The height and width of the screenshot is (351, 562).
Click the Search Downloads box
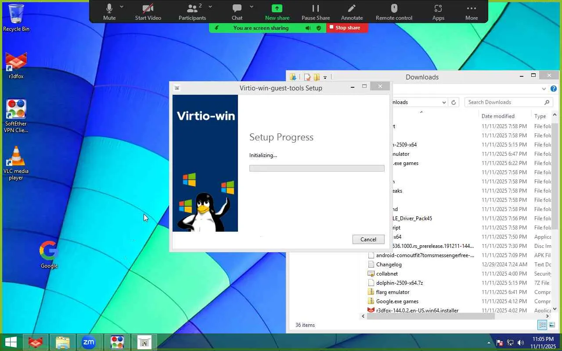coord(508,102)
